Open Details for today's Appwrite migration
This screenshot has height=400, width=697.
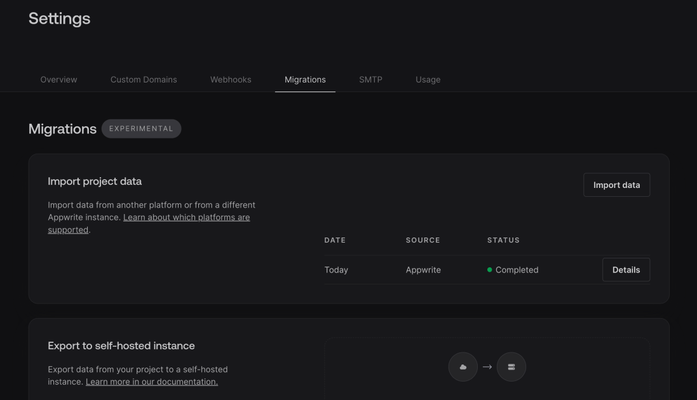626,269
